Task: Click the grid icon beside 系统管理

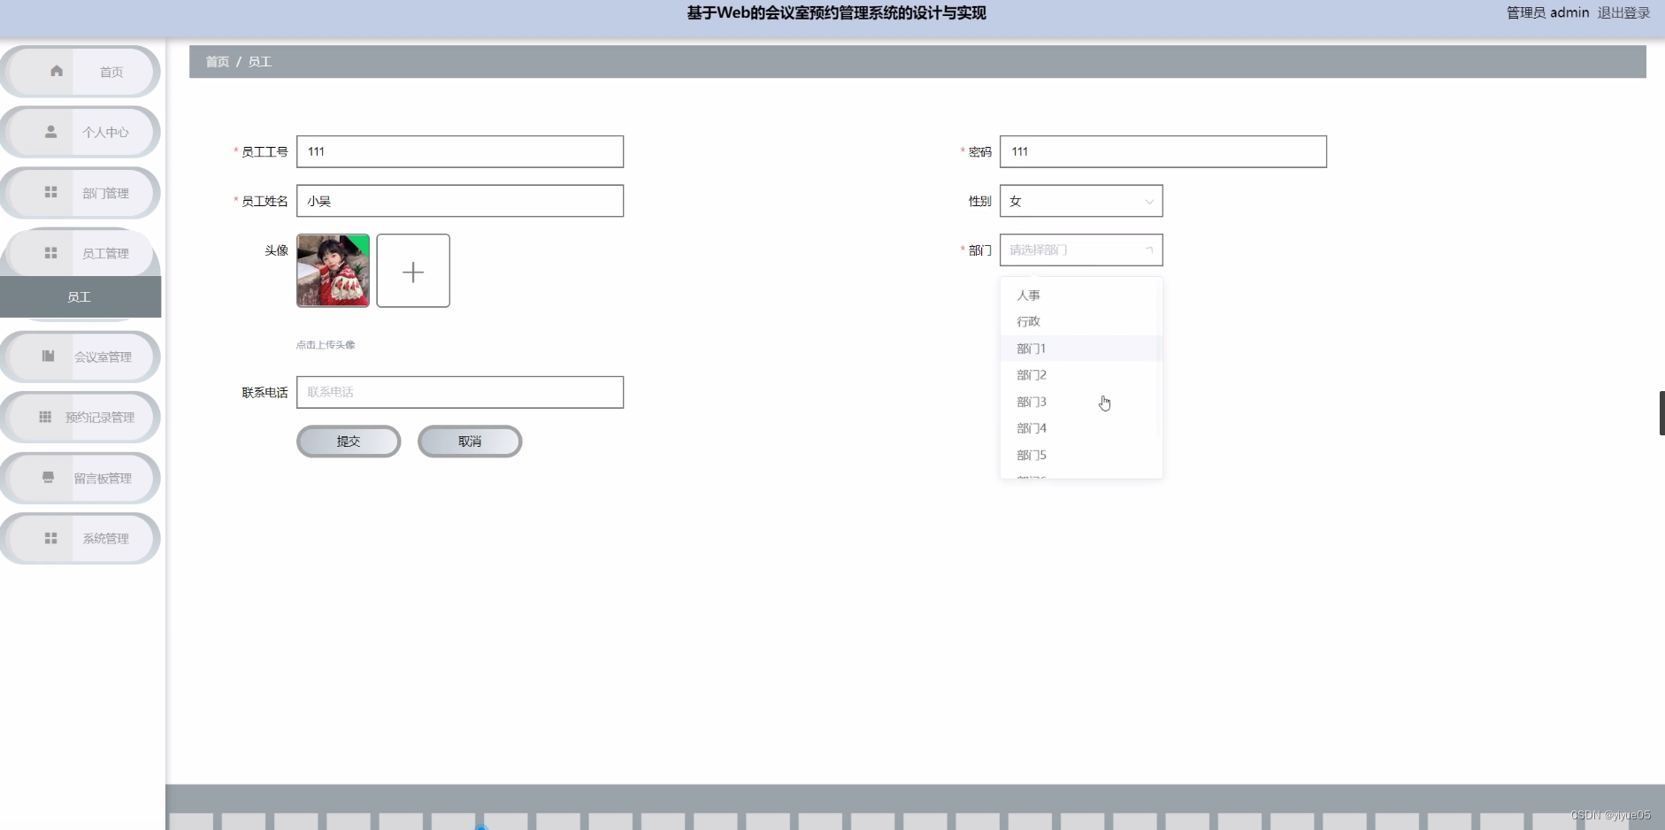Action: point(51,538)
